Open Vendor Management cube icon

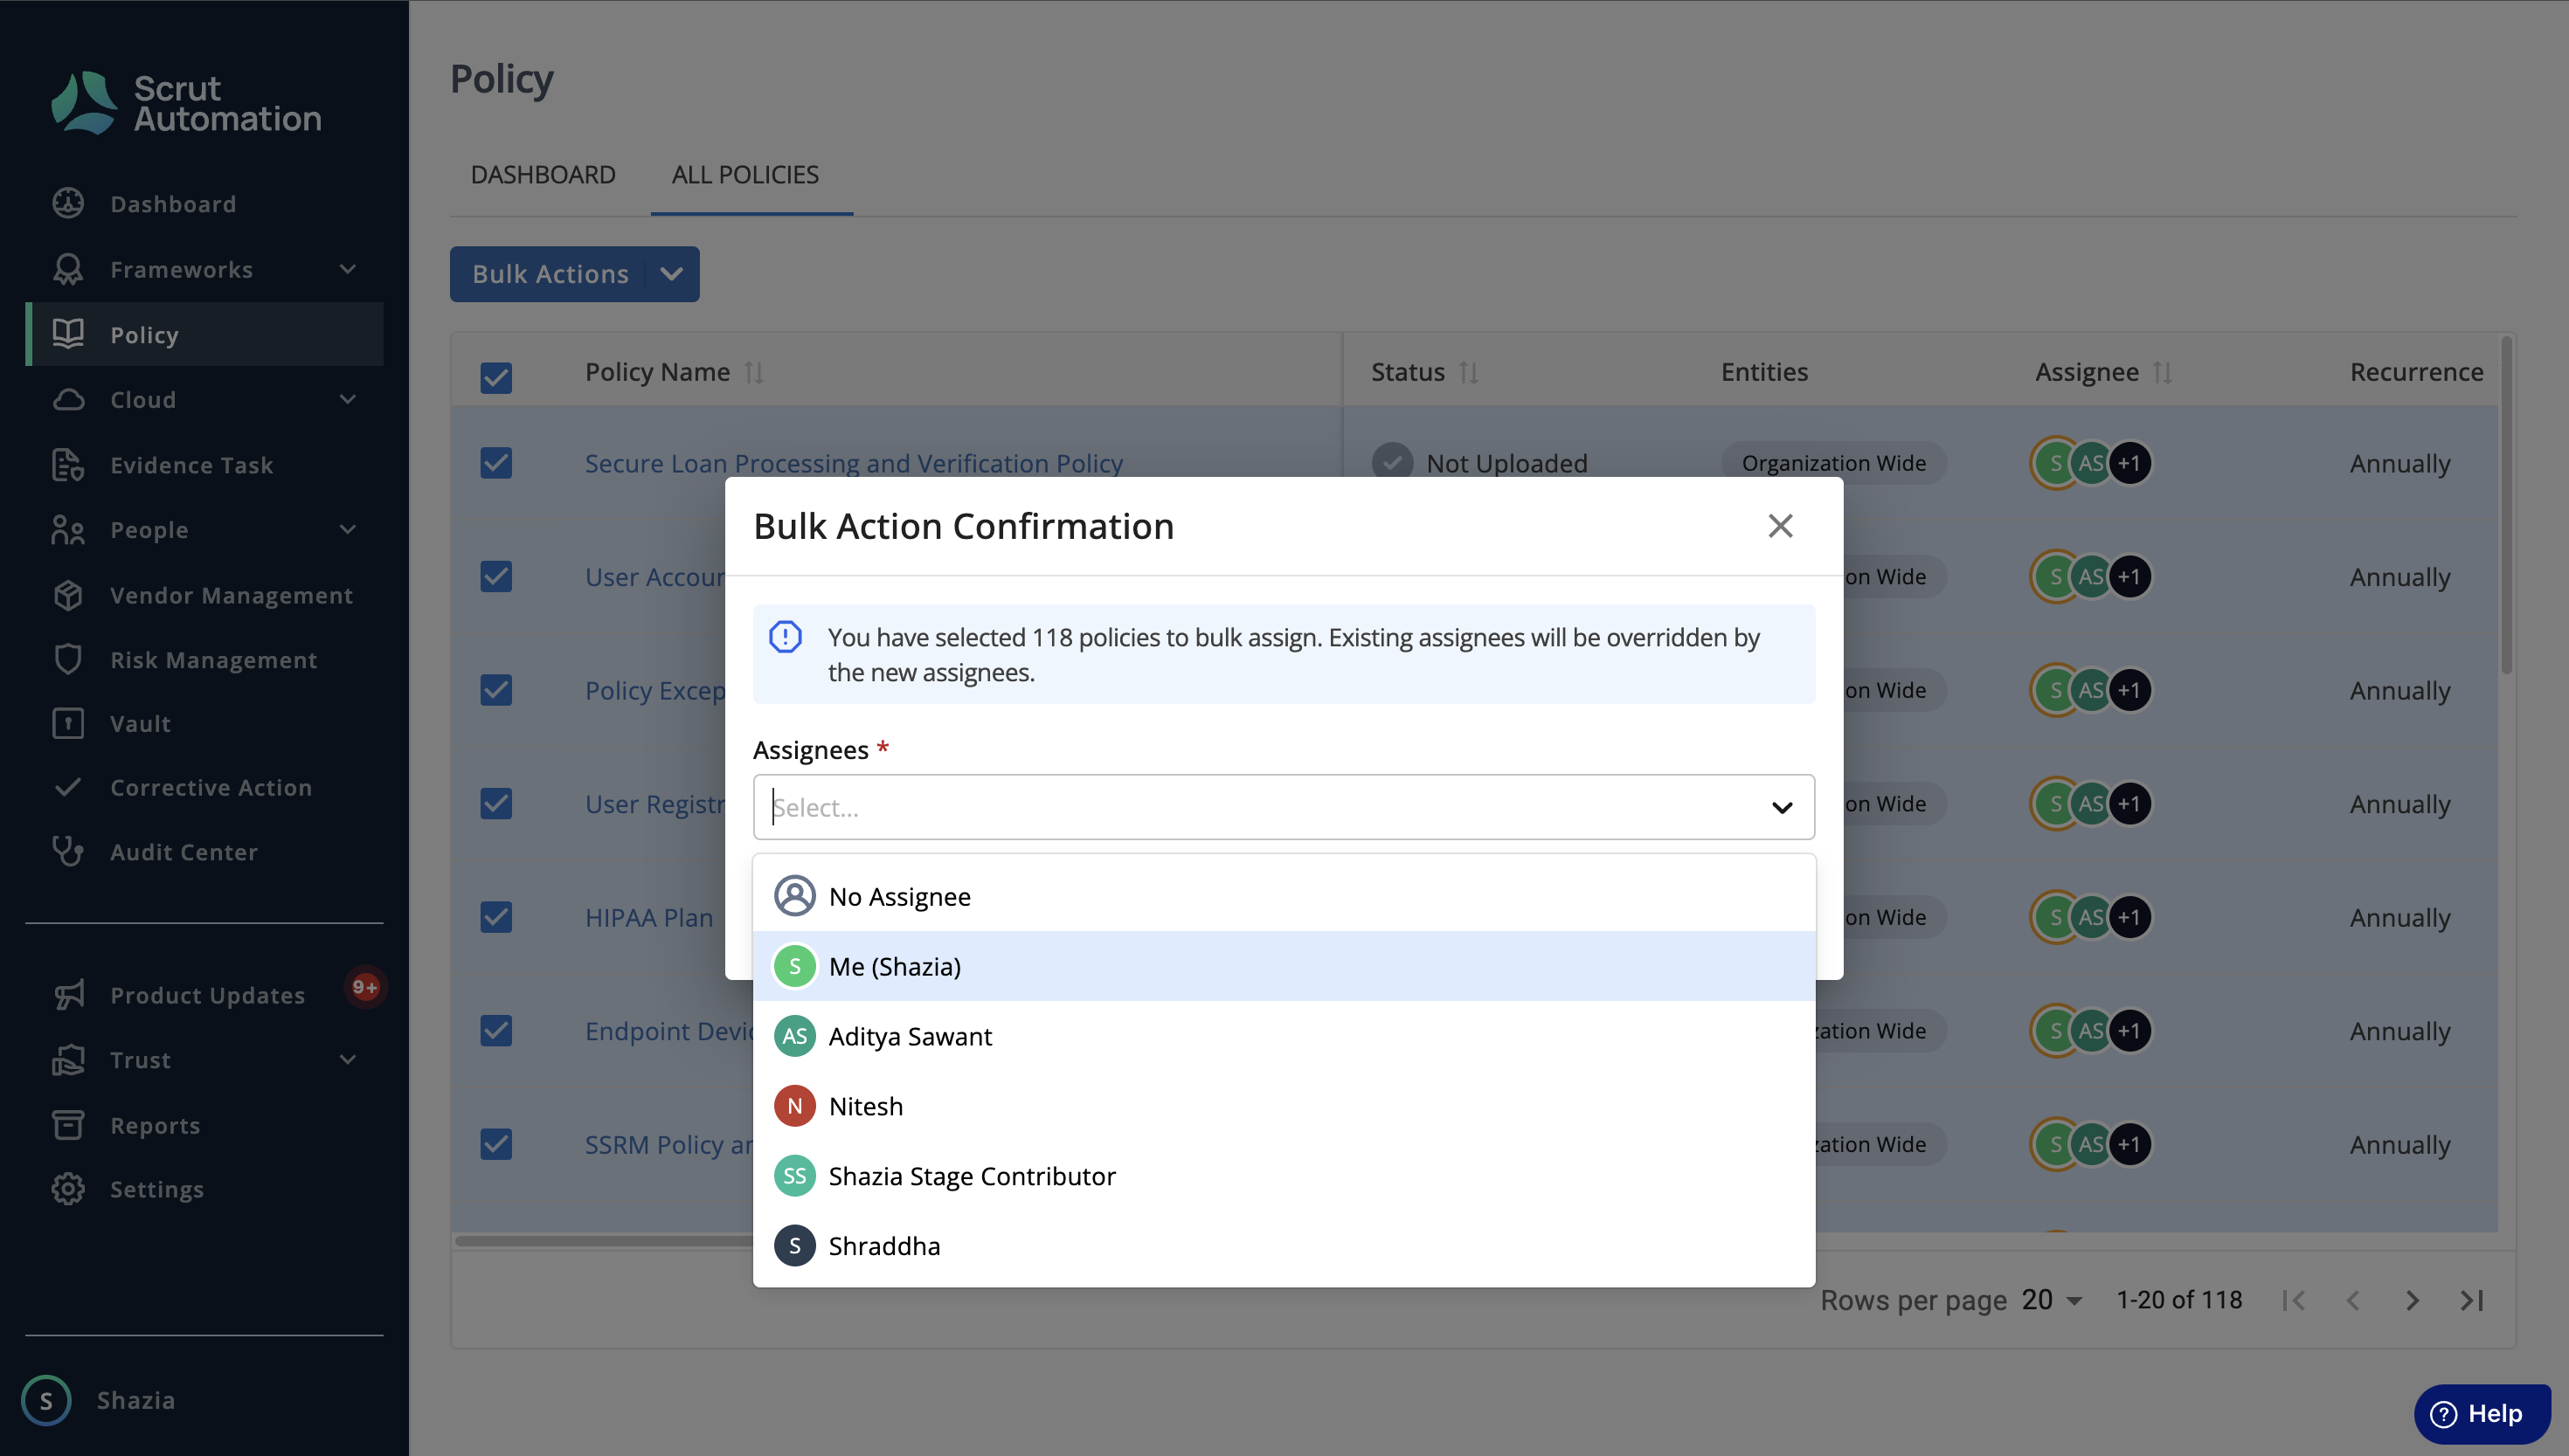click(68, 595)
